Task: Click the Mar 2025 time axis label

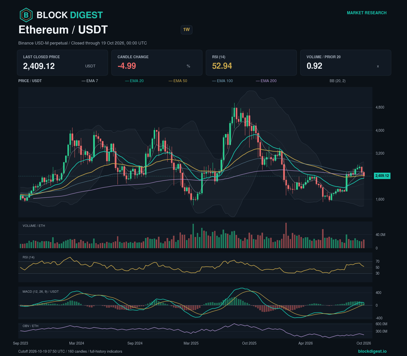Action: click(191, 343)
